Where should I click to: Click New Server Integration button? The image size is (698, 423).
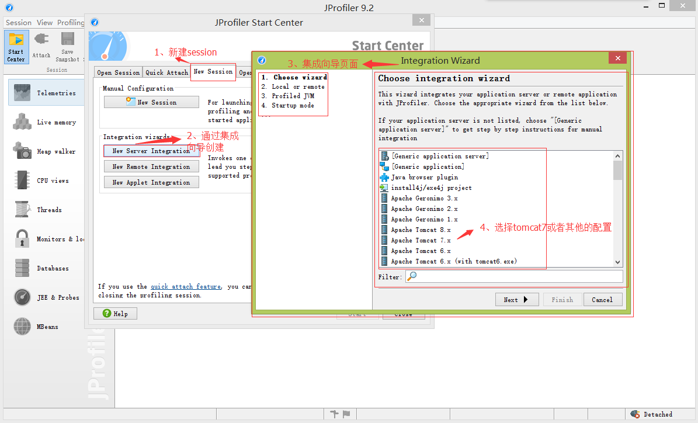tap(151, 151)
